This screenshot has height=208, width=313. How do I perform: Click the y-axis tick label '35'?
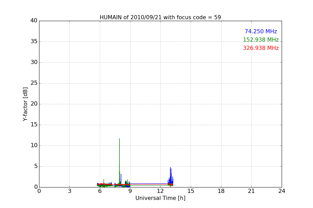(x=34, y=42)
